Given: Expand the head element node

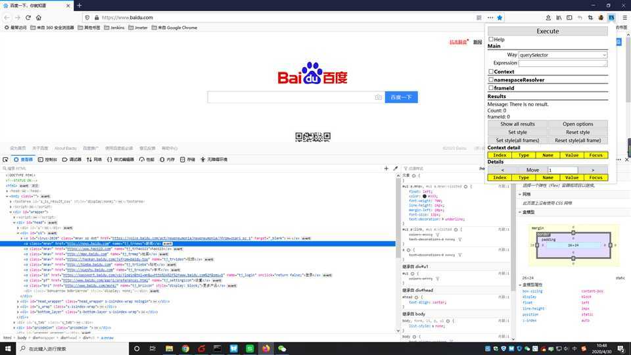Looking at the screenshot, I should click(x=7, y=191).
